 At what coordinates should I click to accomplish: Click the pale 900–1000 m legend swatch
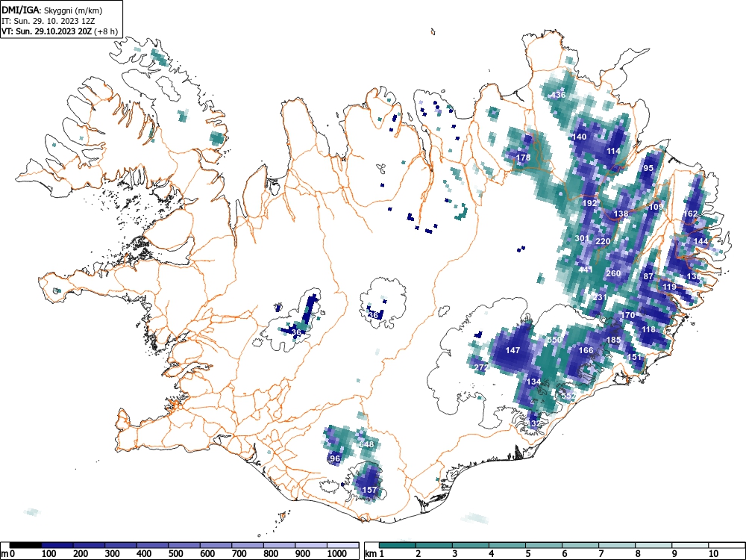310,545
